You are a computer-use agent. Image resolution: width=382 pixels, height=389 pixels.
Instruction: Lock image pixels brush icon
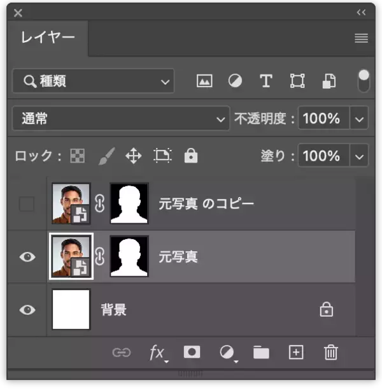106,156
